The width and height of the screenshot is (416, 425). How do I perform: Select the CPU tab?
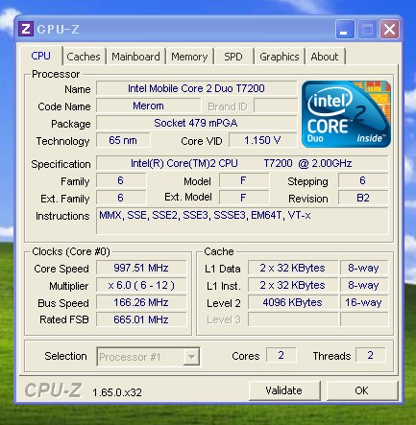40,56
